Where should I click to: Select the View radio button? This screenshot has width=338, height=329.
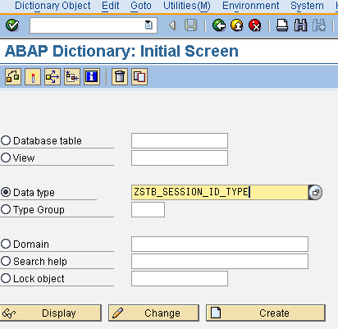coord(6,158)
